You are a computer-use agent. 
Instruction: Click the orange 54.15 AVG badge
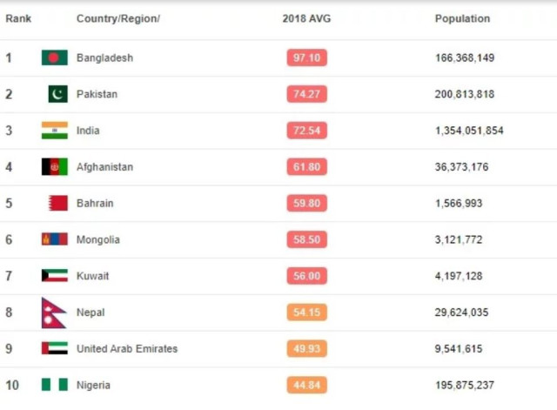pyautogui.click(x=306, y=313)
